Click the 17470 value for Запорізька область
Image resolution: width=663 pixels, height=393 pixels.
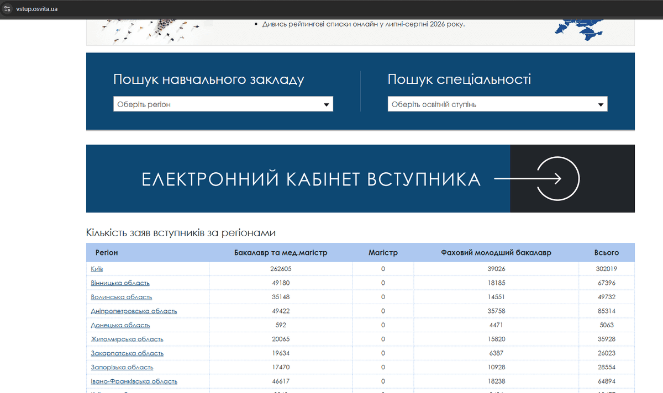click(281, 367)
